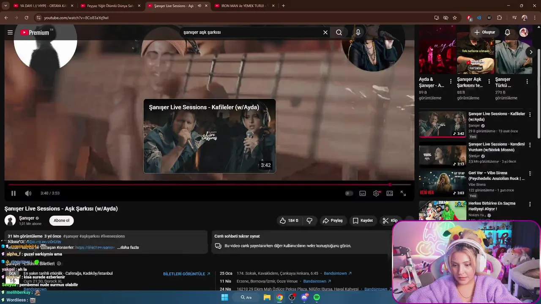The image size is (541, 304).
Task: Like the video with 184 B
Action: coord(289,220)
